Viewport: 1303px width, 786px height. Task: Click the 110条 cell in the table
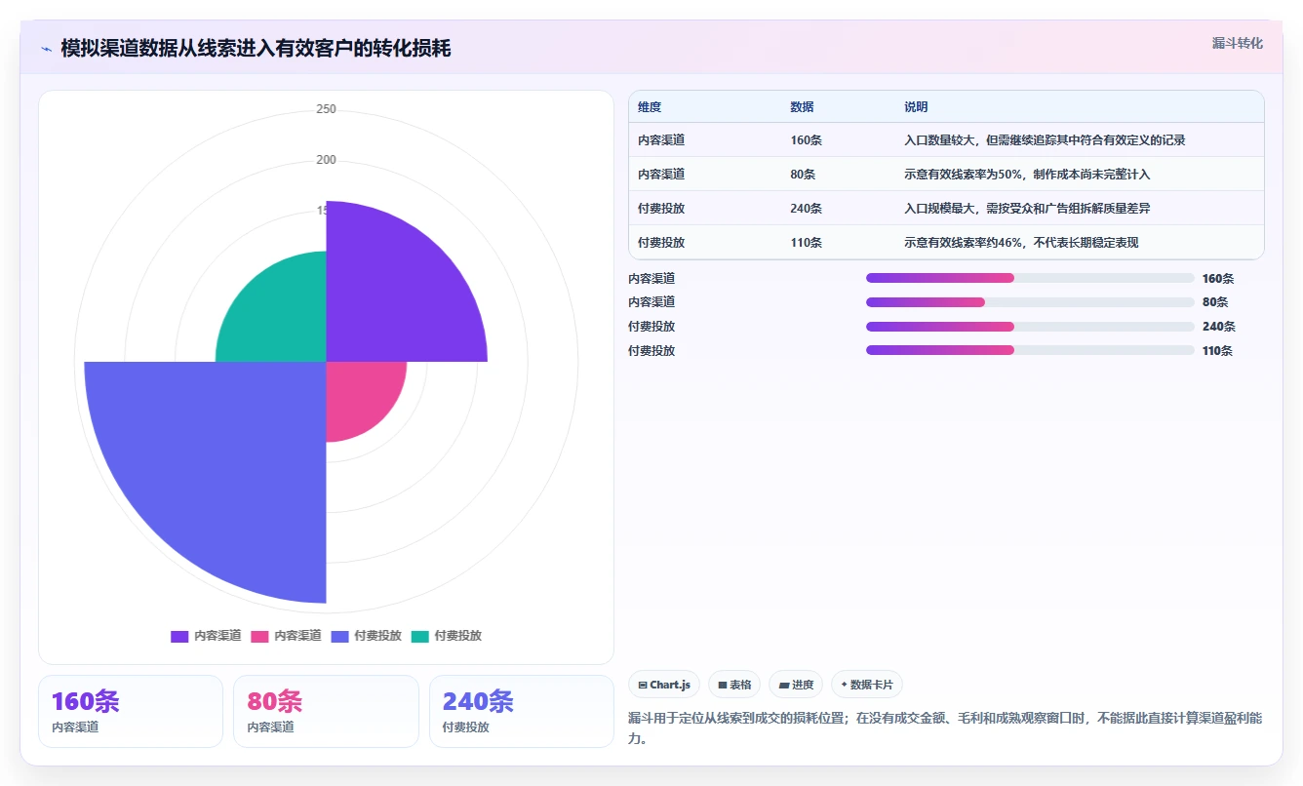[807, 243]
